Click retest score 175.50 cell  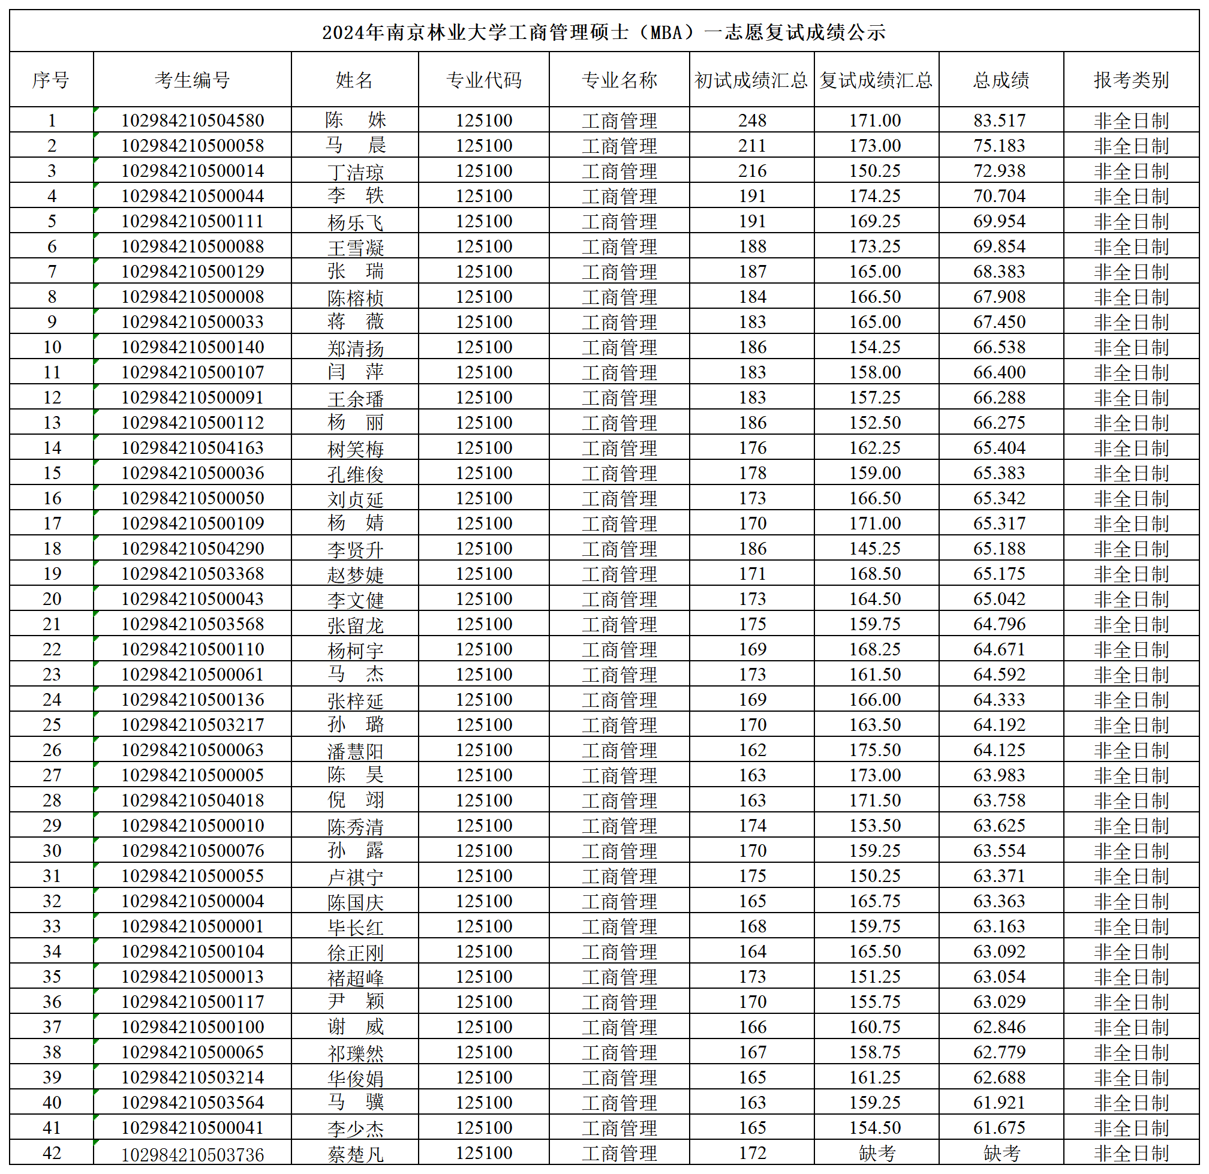(875, 749)
